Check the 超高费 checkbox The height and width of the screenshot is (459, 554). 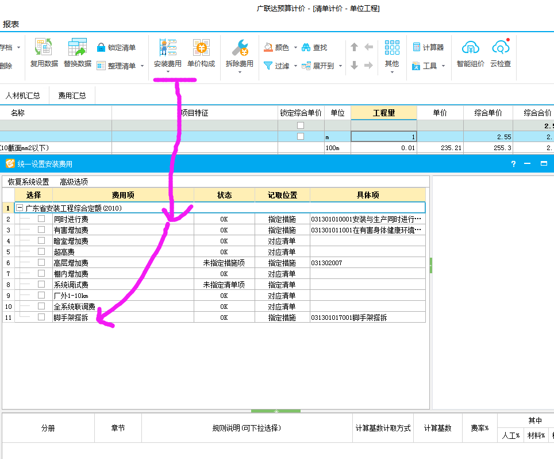click(41, 251)
